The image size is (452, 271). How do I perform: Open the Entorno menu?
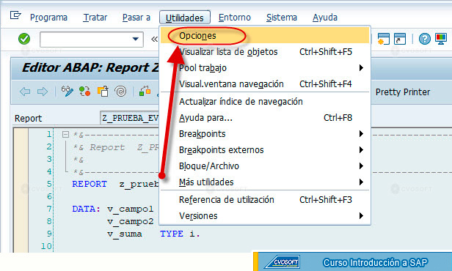pyautogui.click(x=235, y=18)
